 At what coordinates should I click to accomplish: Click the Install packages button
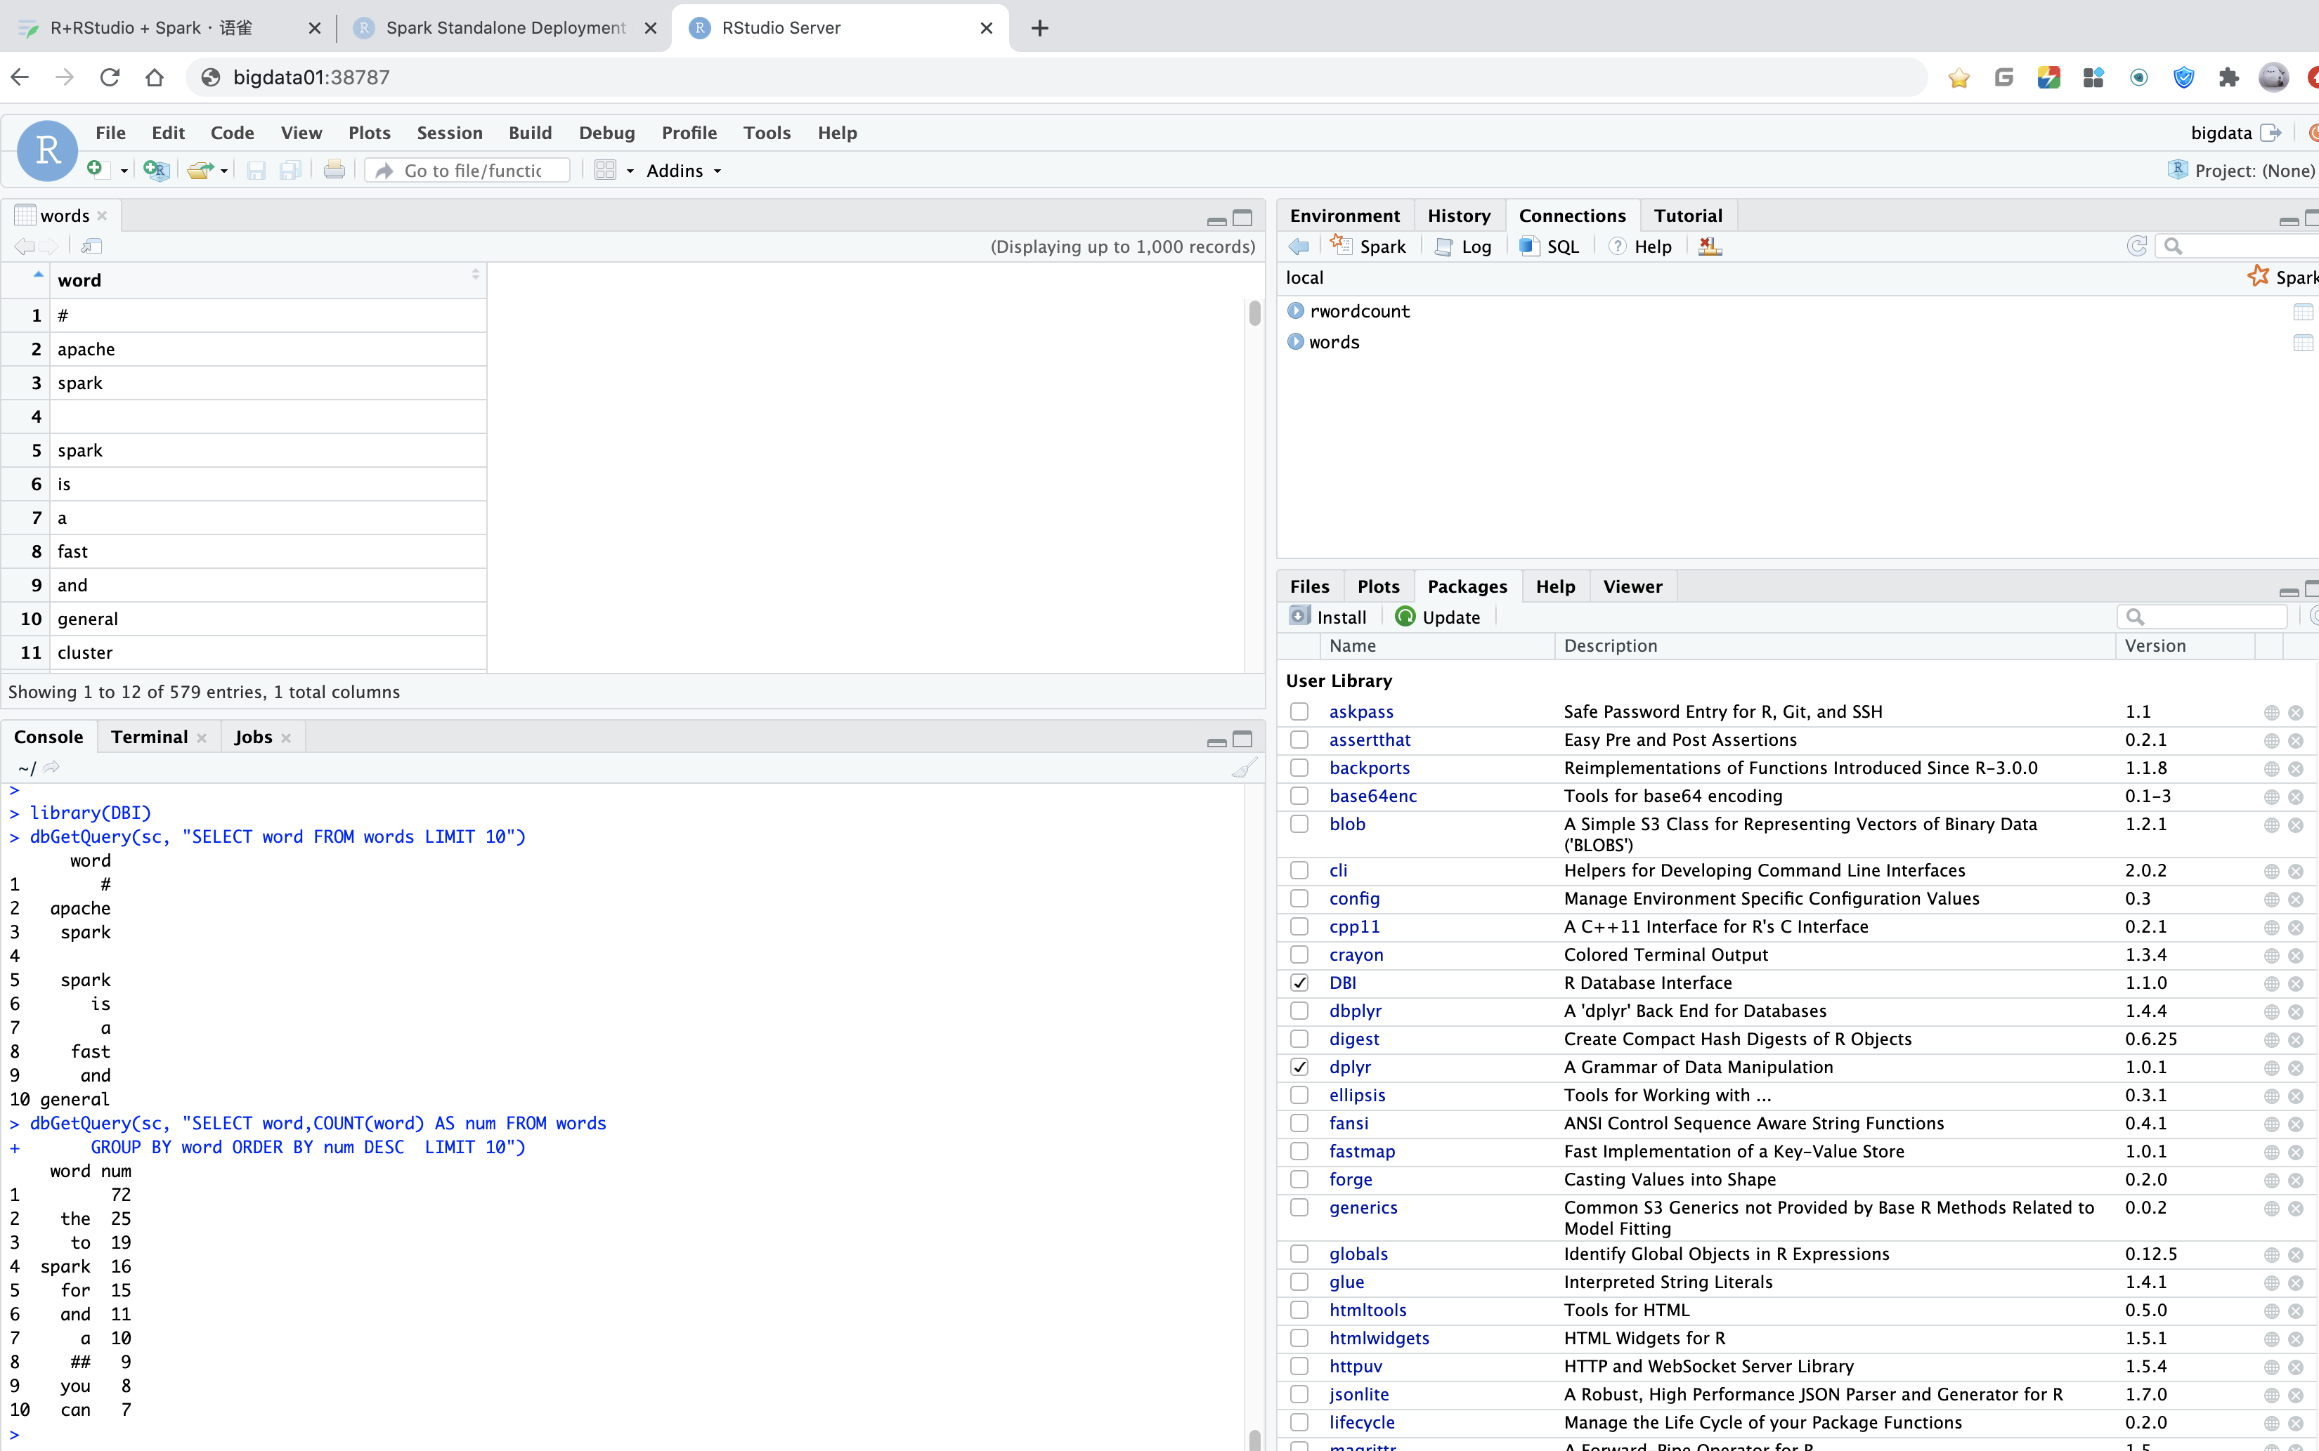pyautogui.click(x=1329, y=617)
